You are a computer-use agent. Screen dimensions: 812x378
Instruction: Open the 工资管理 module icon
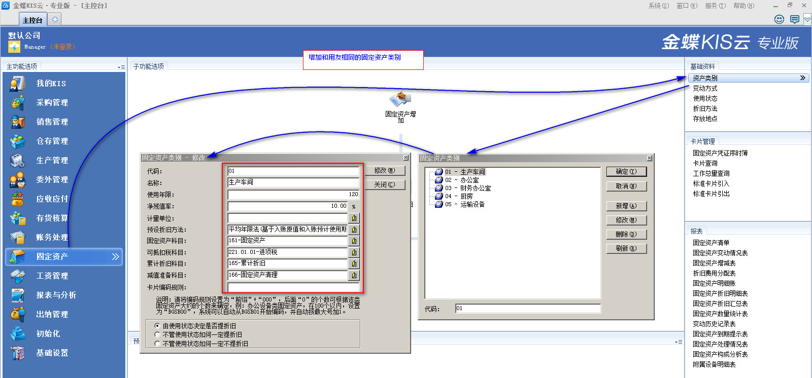[18, 276]
